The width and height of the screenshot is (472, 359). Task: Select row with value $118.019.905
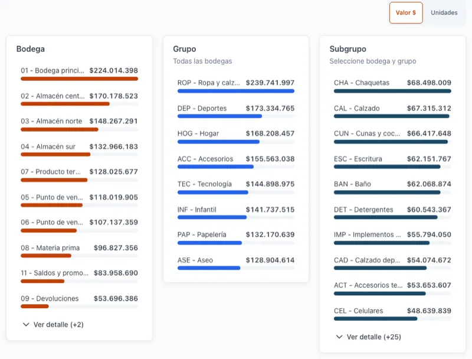[79, 201]
